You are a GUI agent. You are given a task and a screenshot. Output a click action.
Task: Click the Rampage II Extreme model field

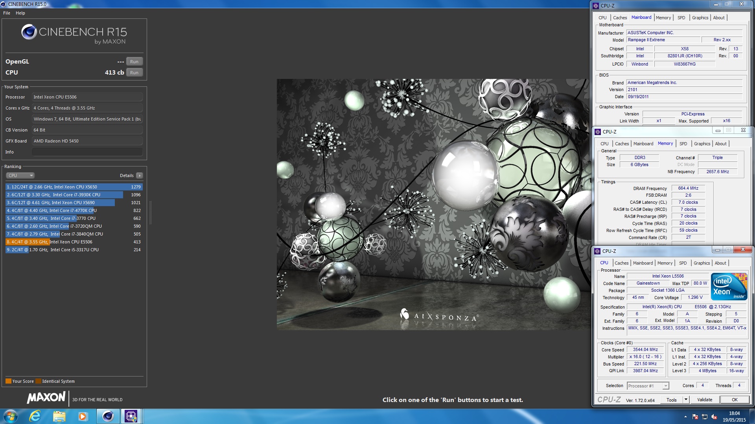coord(663,40)
